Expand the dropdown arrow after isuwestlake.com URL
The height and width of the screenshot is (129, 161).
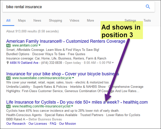[73, 78]
